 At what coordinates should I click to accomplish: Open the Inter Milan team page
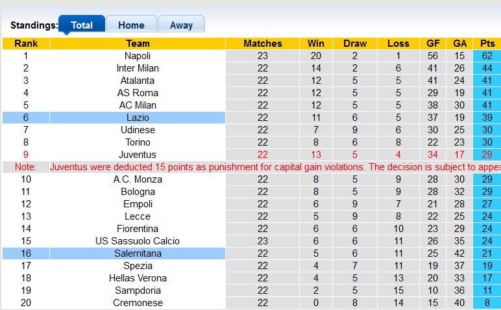(138, 68)
